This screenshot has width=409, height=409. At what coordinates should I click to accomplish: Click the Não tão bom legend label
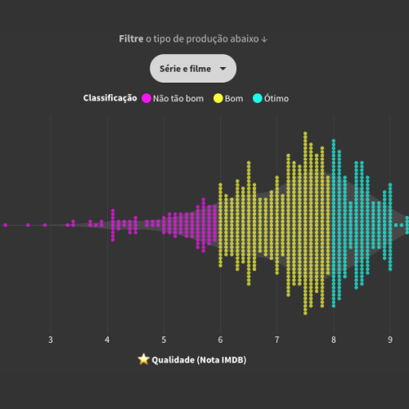(178, 98)
